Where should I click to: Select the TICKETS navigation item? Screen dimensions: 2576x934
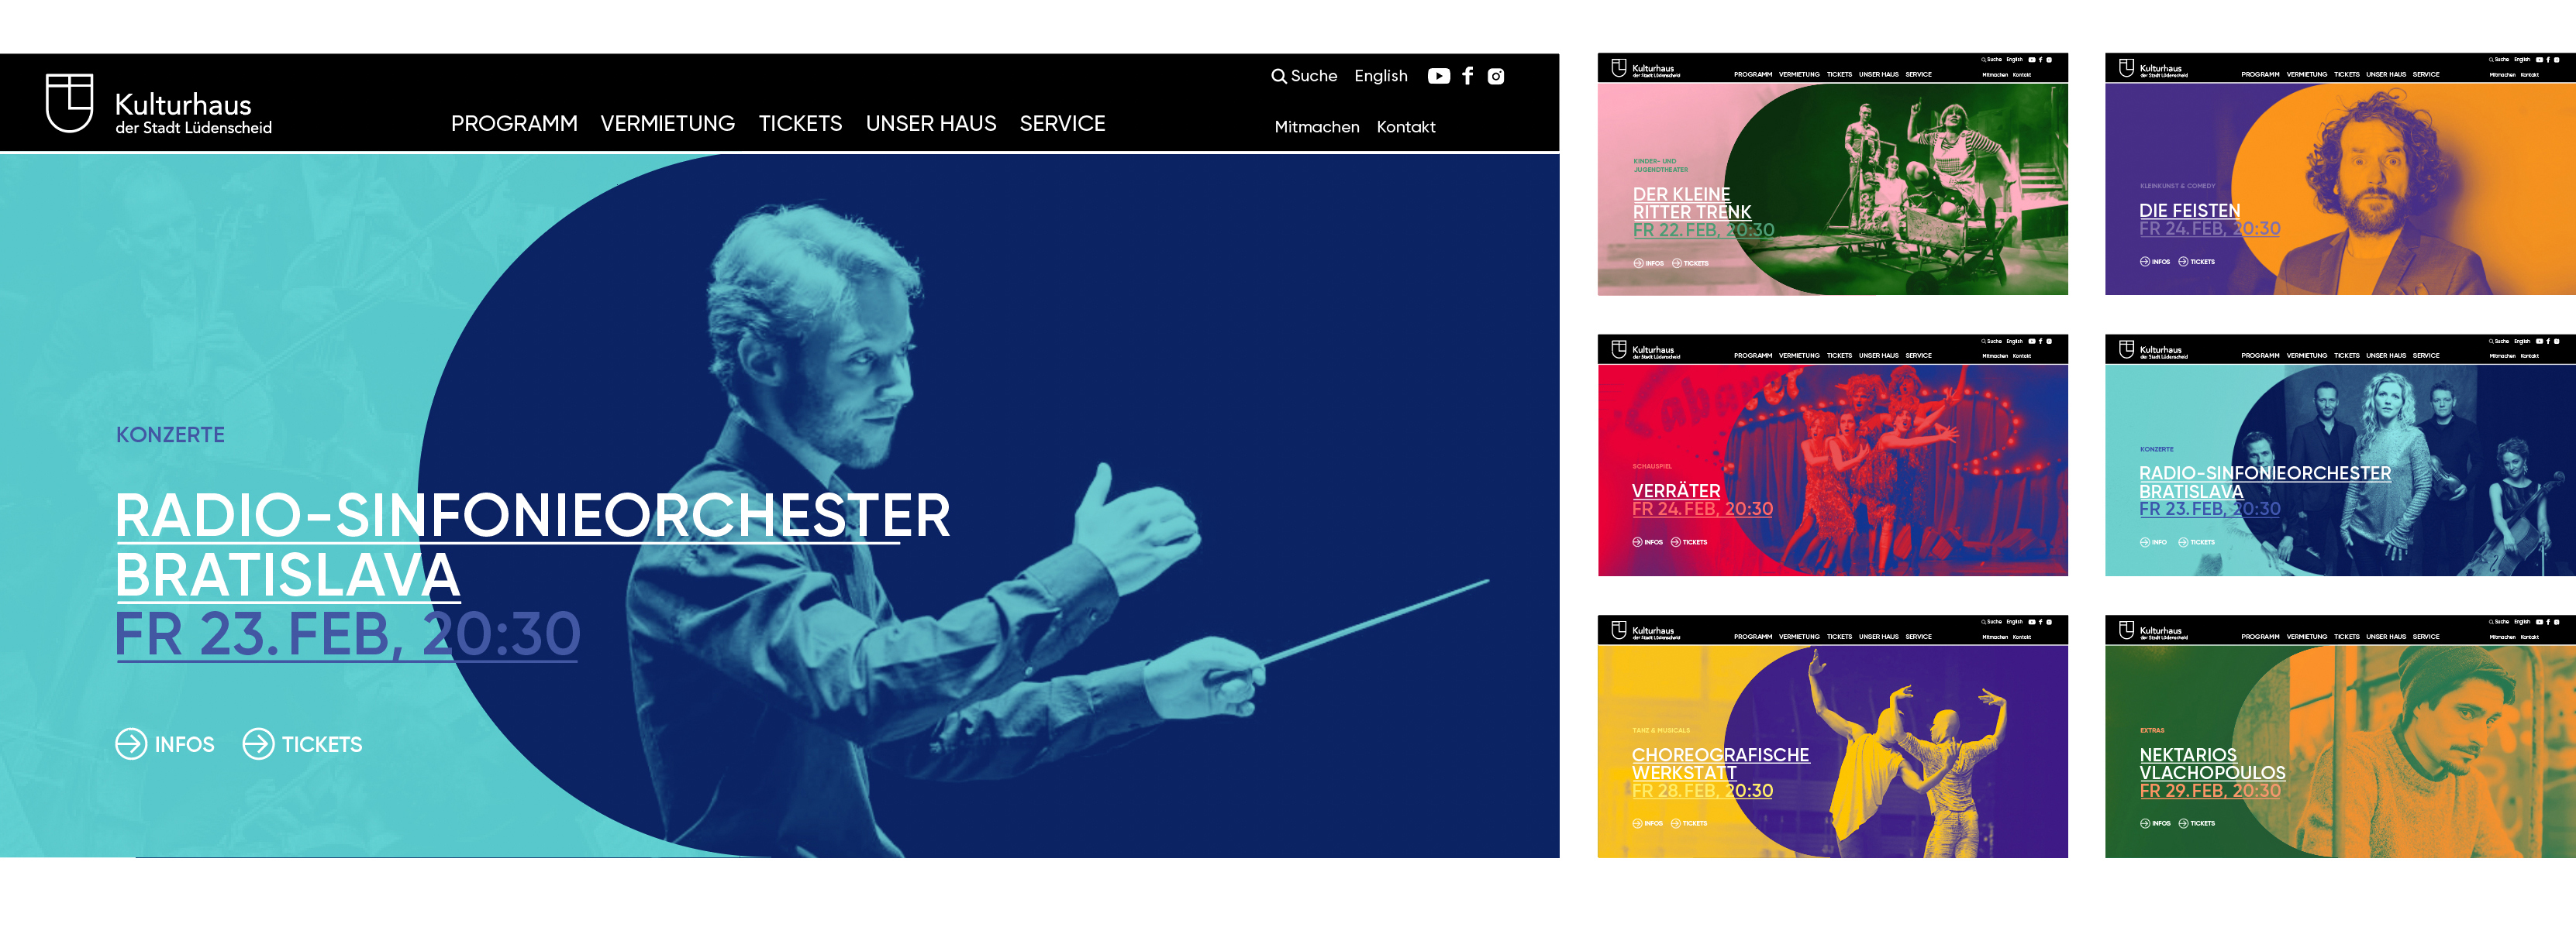pyautogui.click(x=800, y=123)
